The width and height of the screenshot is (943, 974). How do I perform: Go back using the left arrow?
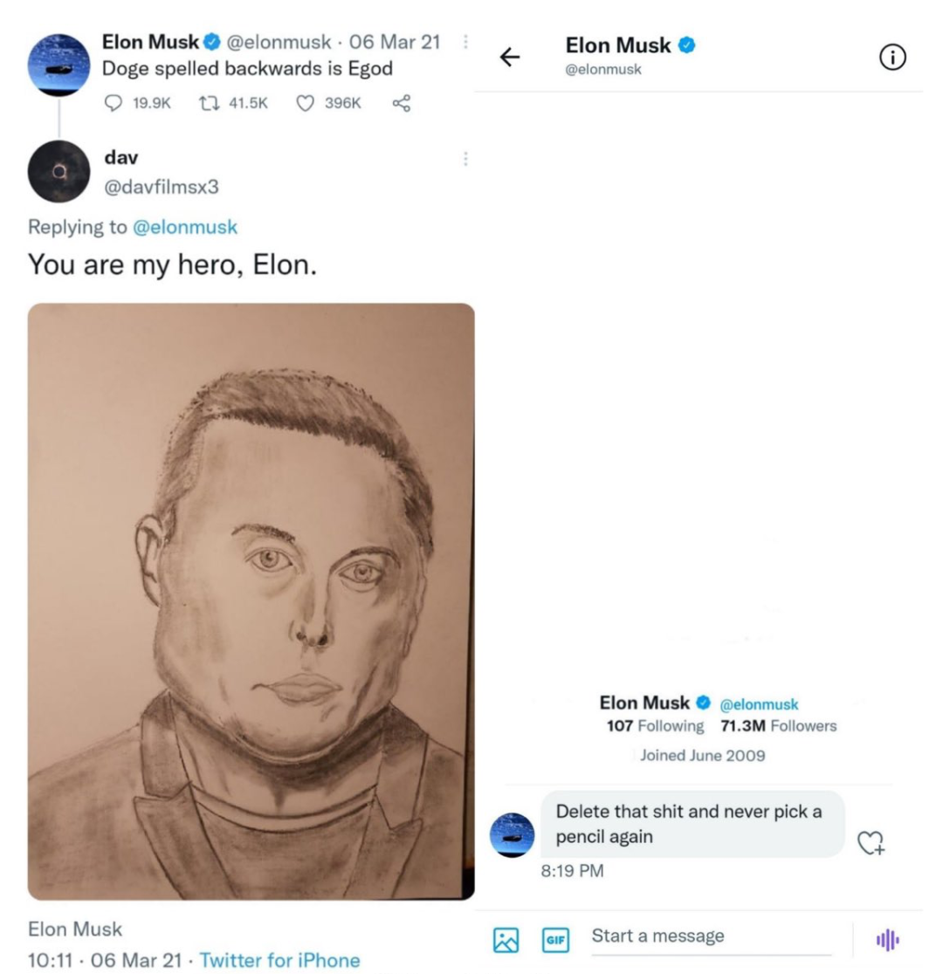(509, 58)
